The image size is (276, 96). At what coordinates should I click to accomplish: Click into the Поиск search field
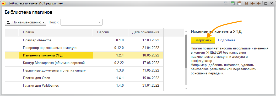(79, 22)
